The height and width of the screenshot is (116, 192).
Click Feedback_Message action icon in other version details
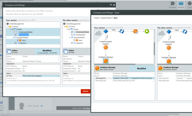click(x=160, y=68)
